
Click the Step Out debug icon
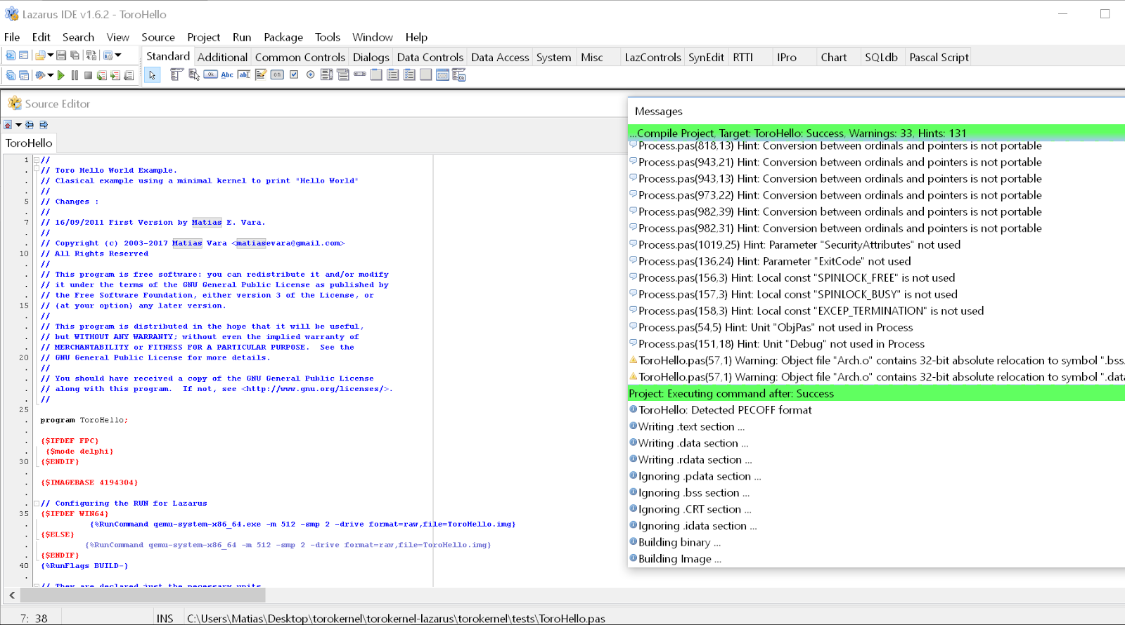pyautogui.click(x=129, y=75)
